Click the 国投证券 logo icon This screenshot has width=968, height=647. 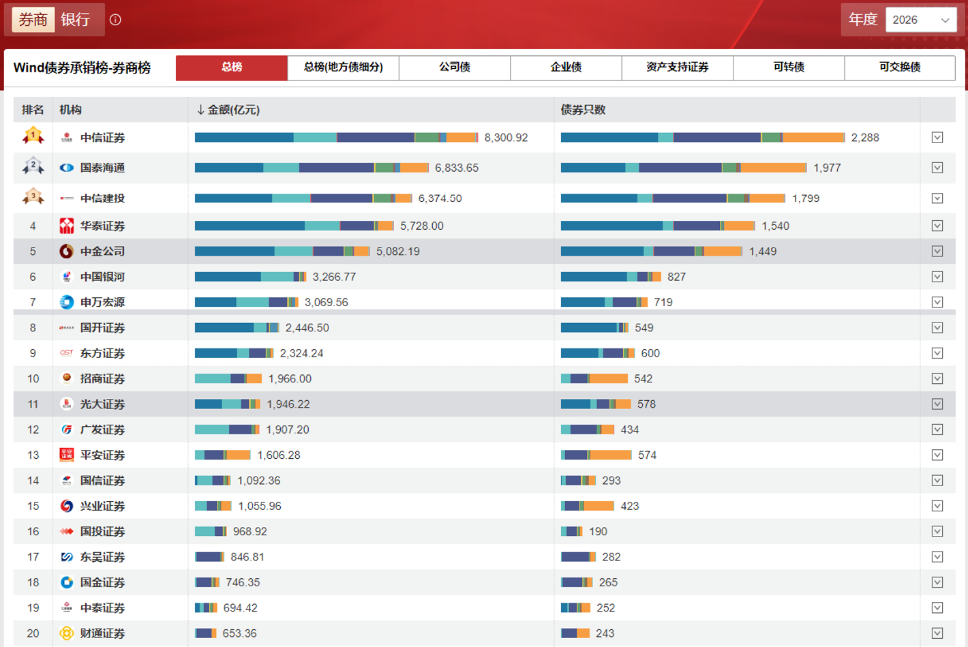coord(66,531)
